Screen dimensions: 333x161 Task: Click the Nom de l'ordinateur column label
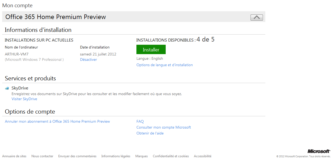[21, 47]
